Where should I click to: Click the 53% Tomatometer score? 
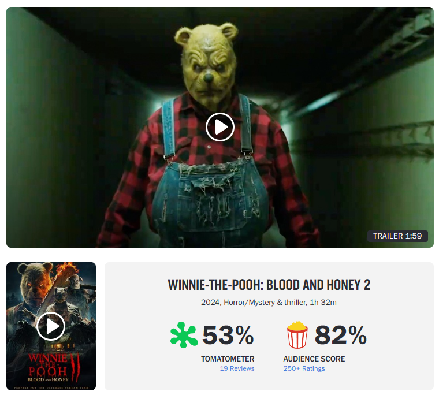[x=228, y=335]
